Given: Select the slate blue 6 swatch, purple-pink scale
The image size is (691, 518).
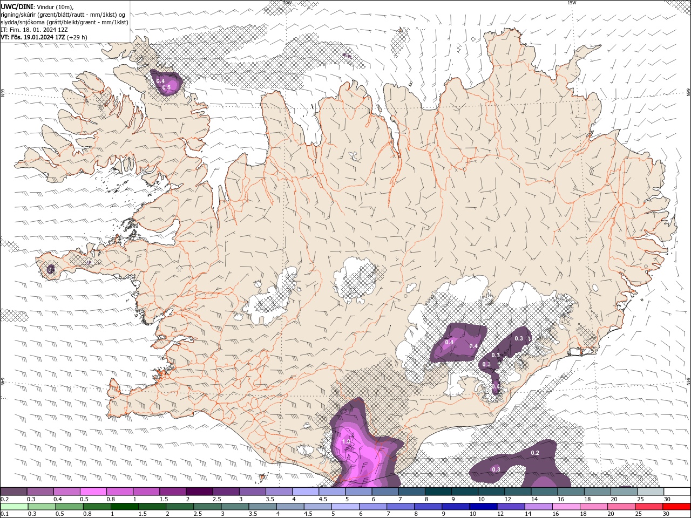Looking at the screenshot, I should pos(385,492).
